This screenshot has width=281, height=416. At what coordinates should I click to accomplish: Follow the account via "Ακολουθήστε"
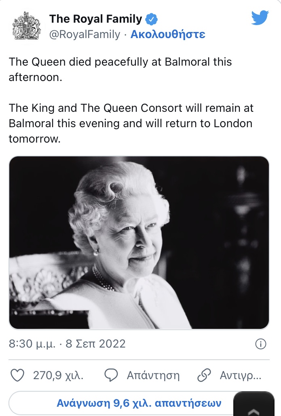point(168,34)
